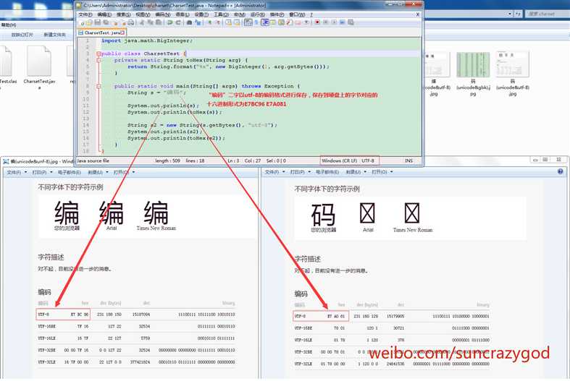Click Save recorded macro icon

(351, 22)
